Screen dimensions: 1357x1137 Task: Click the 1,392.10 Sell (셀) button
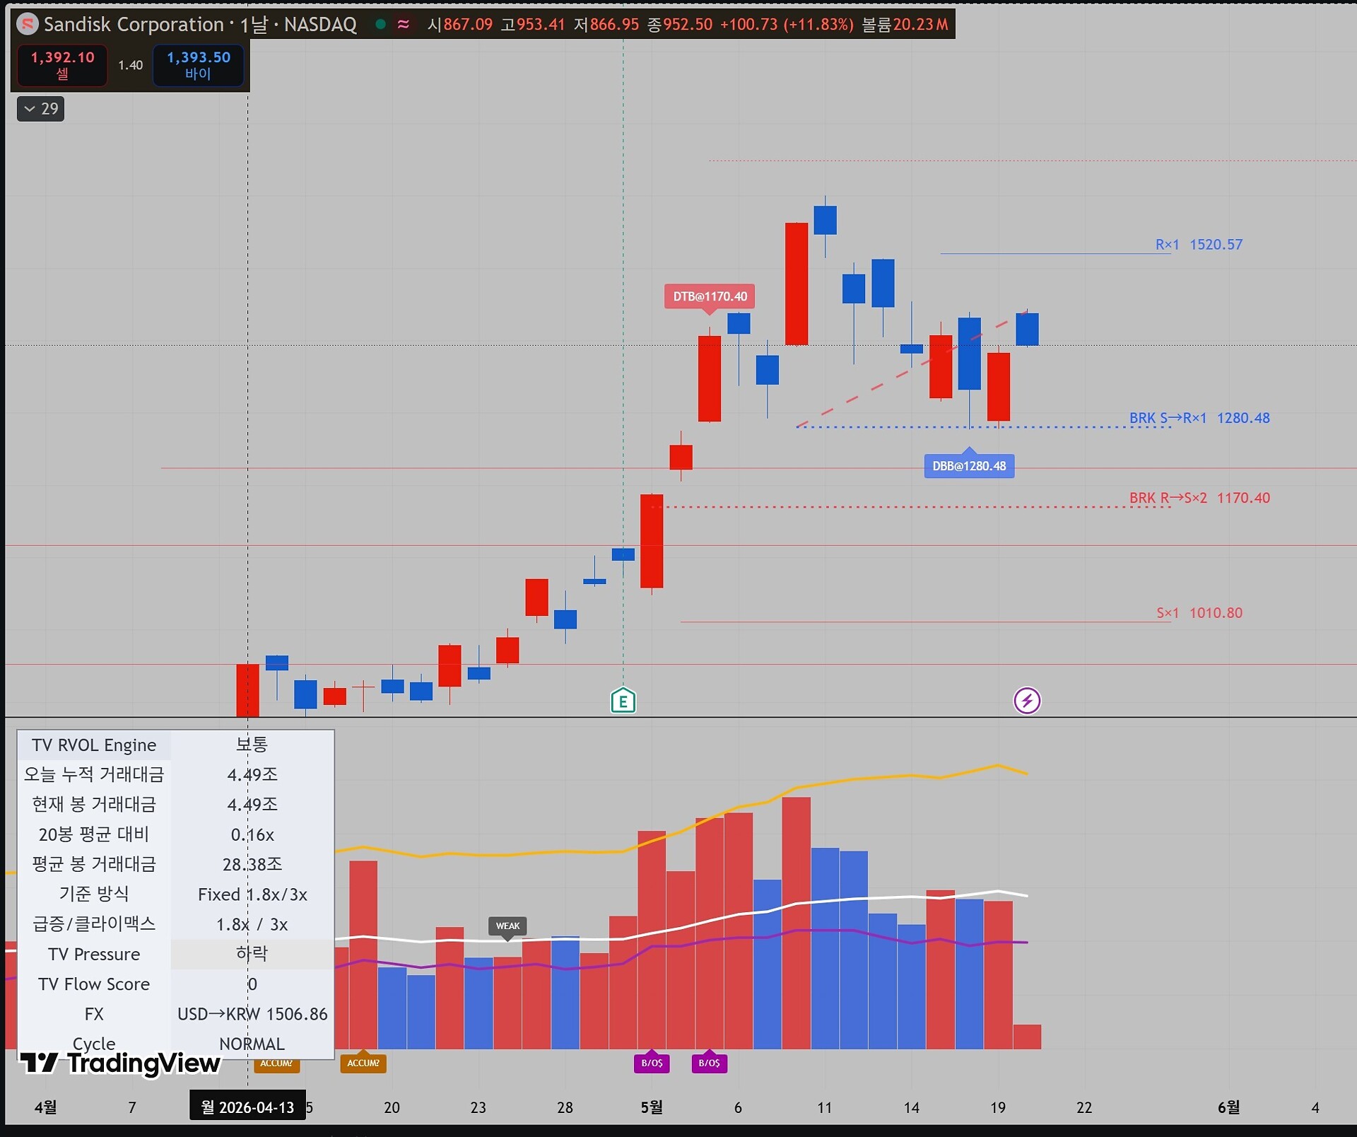(x=62, y=65)
